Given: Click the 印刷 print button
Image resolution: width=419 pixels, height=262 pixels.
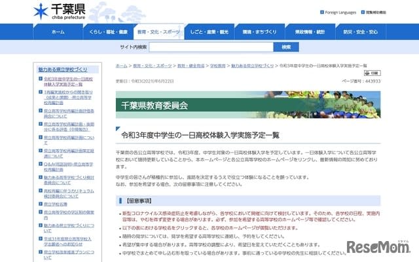Looking at the screenshot, I should pos(373,73).
